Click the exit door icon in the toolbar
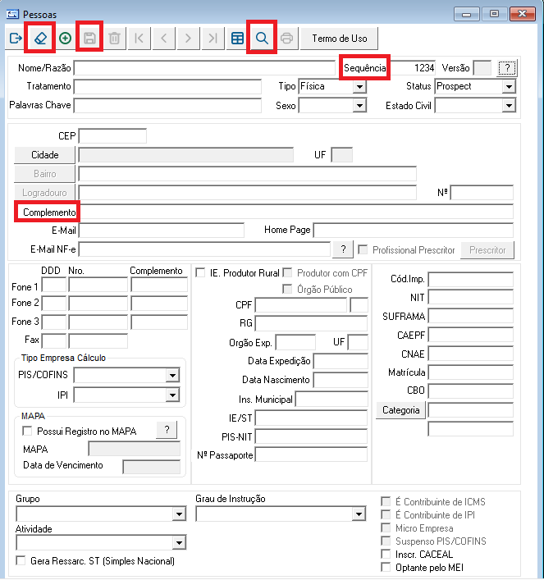 coord(16,38)
